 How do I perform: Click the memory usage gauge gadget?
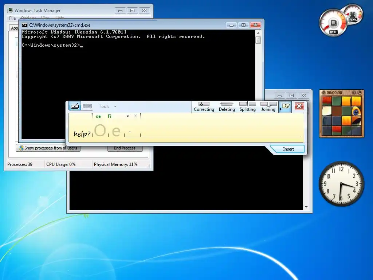pyautogui.click(x=353, y=15)
